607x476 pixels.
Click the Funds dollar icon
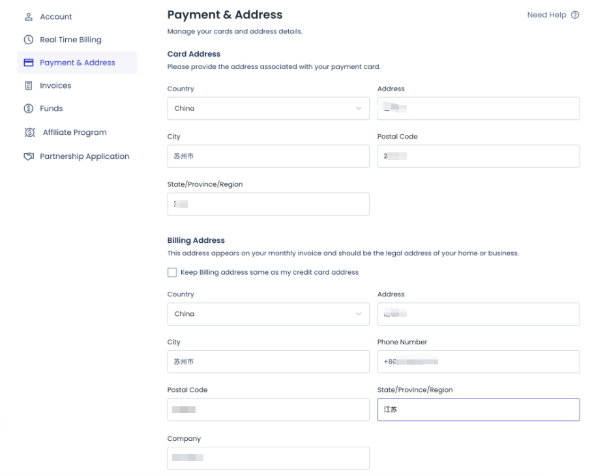(29, 109)
